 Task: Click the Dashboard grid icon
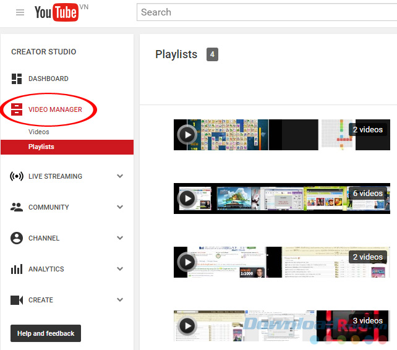pyautogui.click(x=17, y=79)
